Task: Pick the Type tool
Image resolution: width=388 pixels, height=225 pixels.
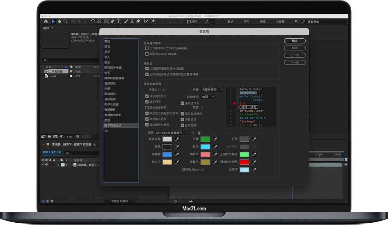Action: 118,22
